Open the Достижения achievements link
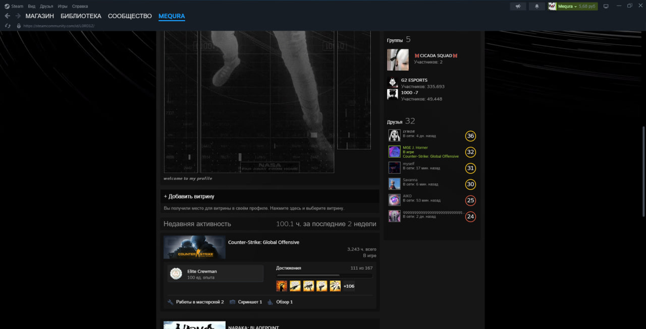 (x=289, y=268)
